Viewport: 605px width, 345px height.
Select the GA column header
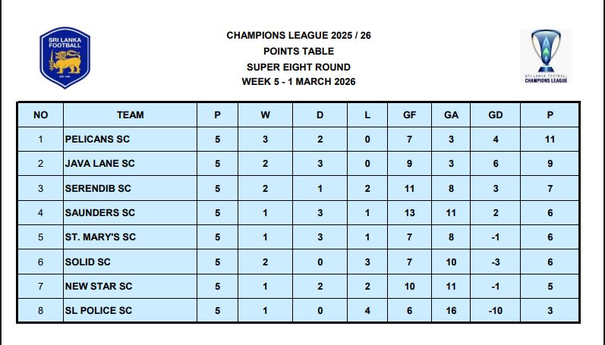point(451,115)
